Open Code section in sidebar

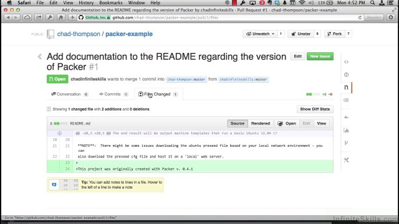point(346,62)
